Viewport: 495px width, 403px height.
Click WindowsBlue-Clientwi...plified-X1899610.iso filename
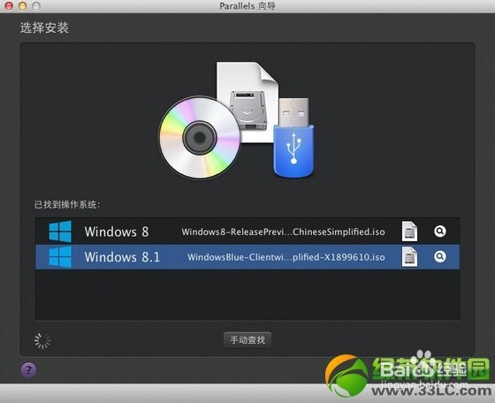pos(286,257)
